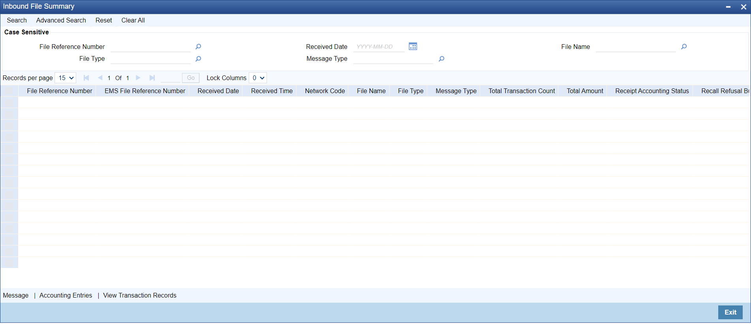The width and height of the screenshot is (751, 324).
Task: Click the Recall Refusal column header
Action: [725, 91]
